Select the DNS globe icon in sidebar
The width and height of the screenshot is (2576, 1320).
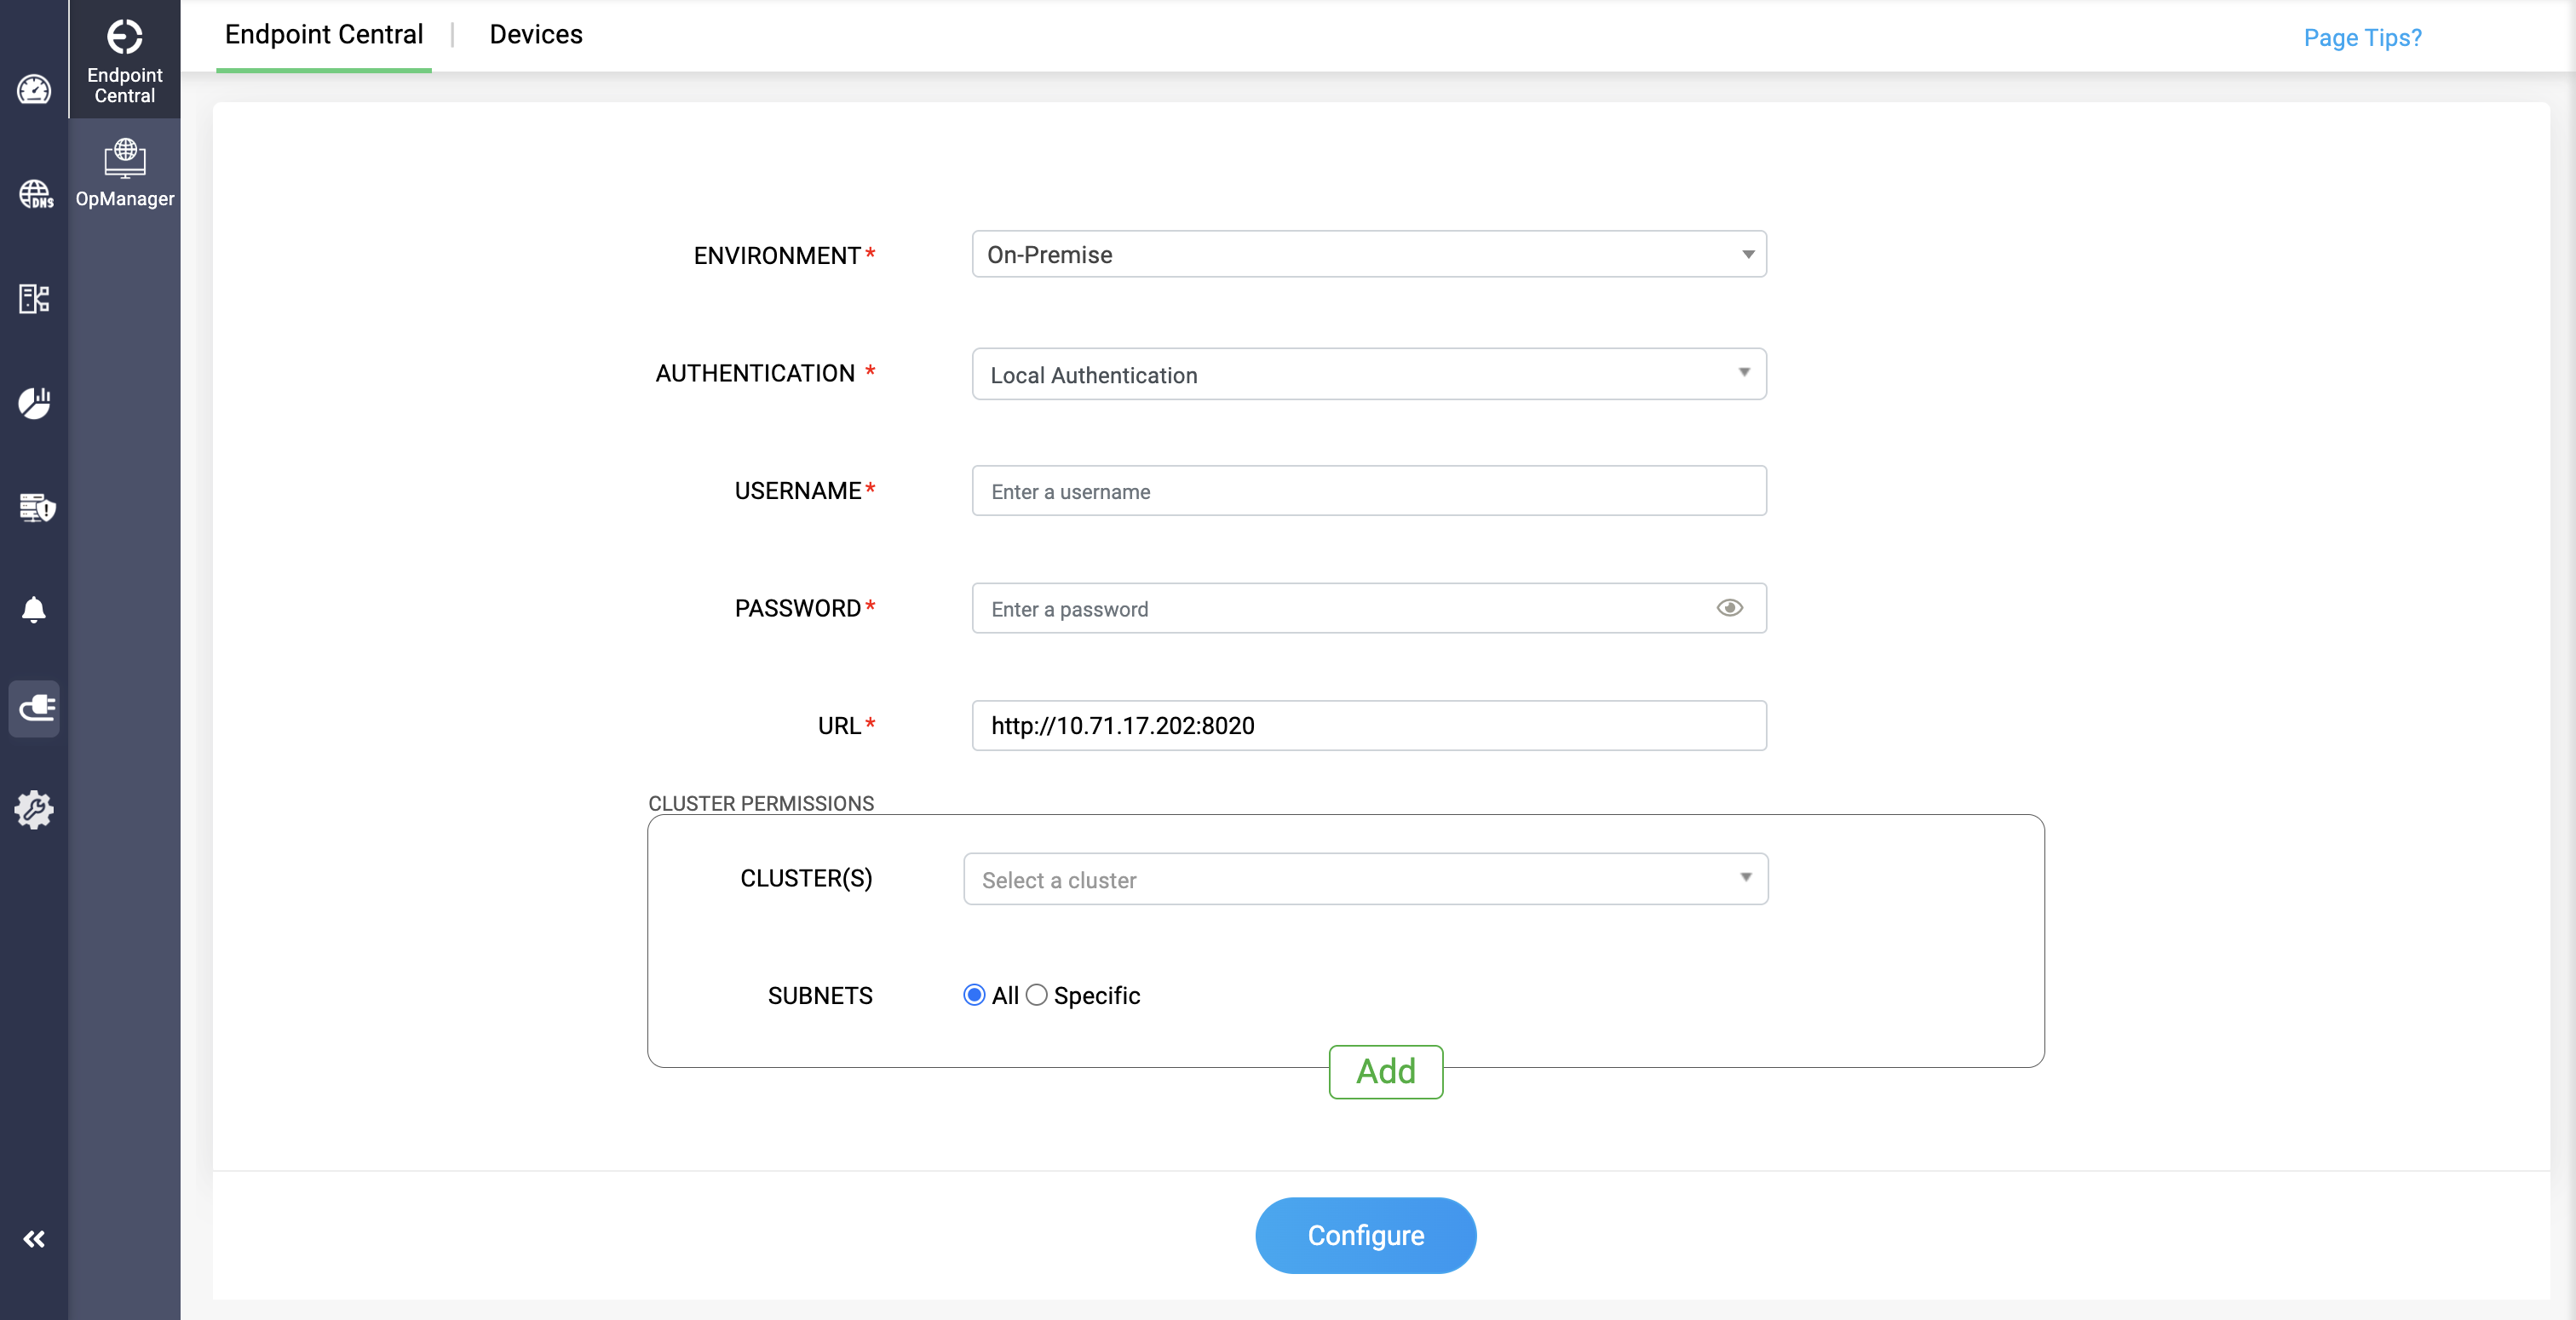(34, 195)
